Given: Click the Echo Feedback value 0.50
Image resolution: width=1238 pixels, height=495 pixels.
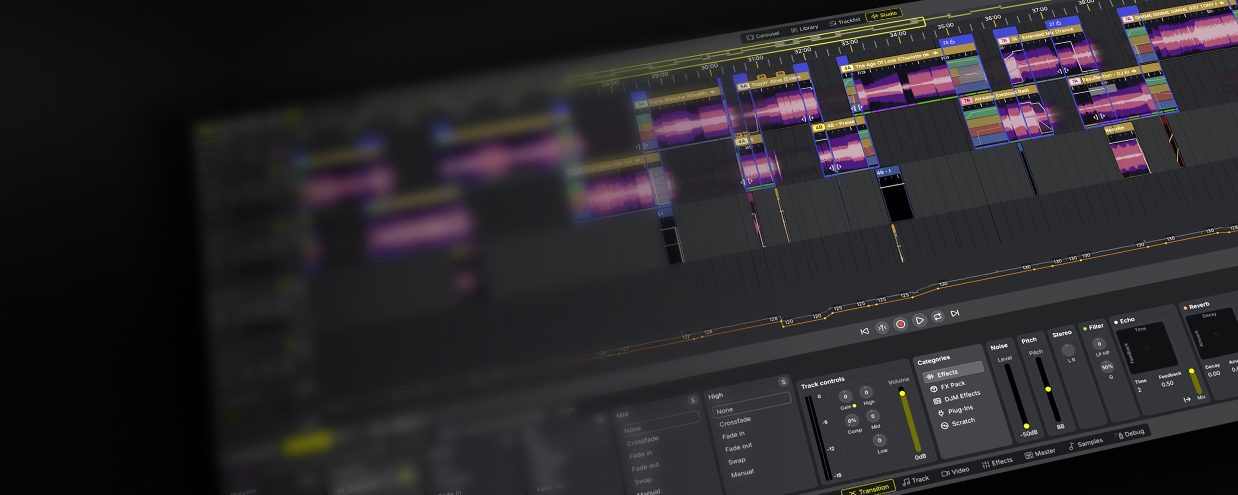Looking at the screenshot, I should click(1167, 383).
